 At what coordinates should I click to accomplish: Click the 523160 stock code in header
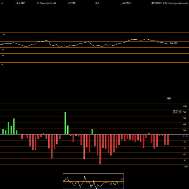coord(126,3)
